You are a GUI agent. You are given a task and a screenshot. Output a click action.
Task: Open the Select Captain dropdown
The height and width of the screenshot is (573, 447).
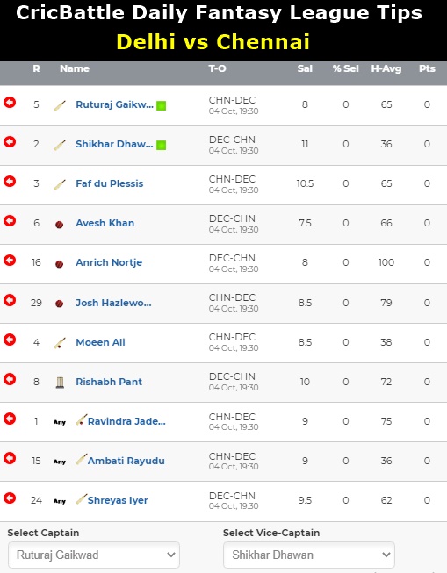94,555
